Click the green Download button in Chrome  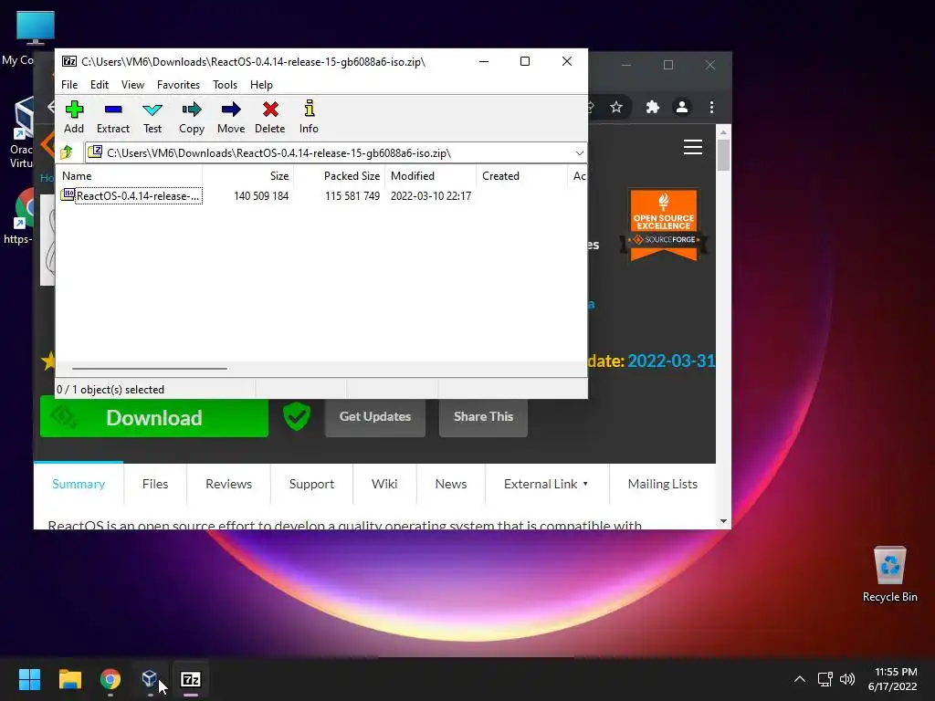(x=153, y=417)
